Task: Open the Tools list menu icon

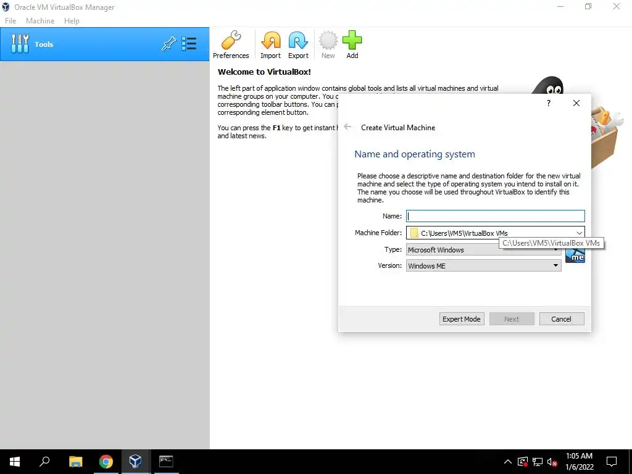Action: pyautogui.click(x=189, y=44)
